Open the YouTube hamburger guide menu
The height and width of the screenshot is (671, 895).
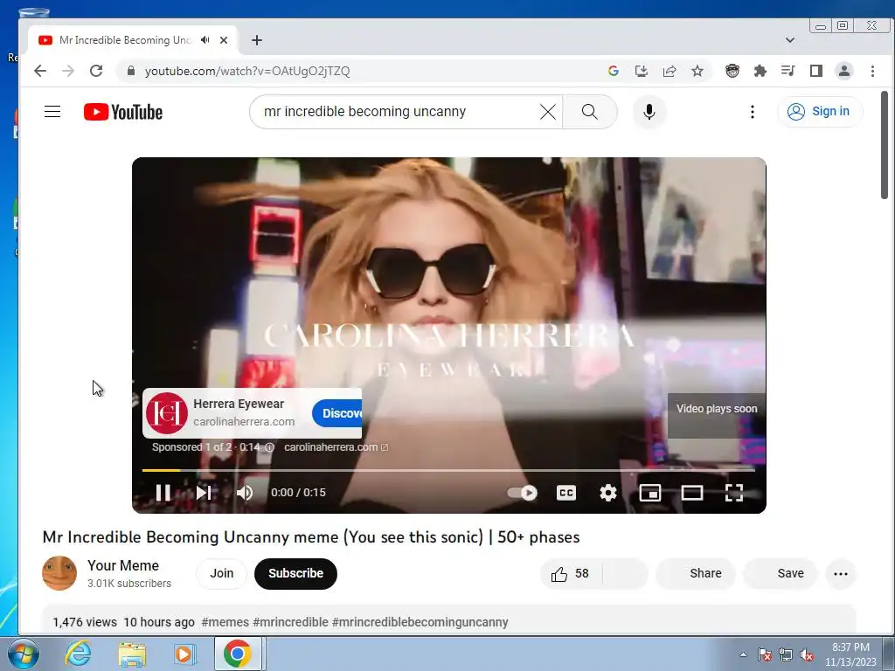coord(52,111)
